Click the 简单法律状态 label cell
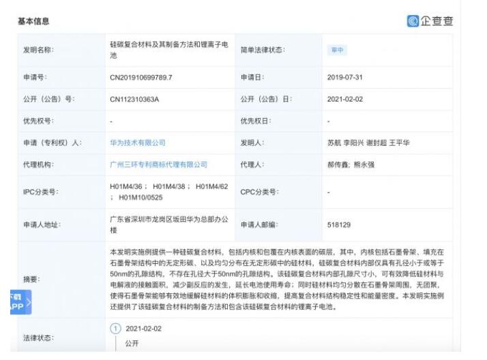Image resolution: width=487 pixels, height=360 pixels. pos(278,50)
